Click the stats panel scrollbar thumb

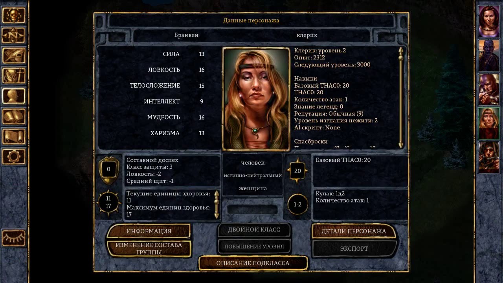coord(401,58)
